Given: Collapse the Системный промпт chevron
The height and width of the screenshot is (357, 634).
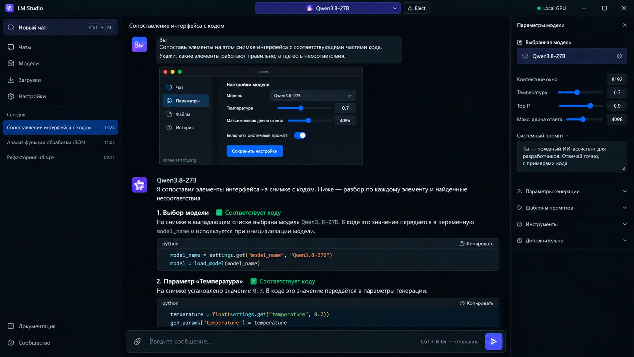Looking at the screenshot, I should pos(567,136).
